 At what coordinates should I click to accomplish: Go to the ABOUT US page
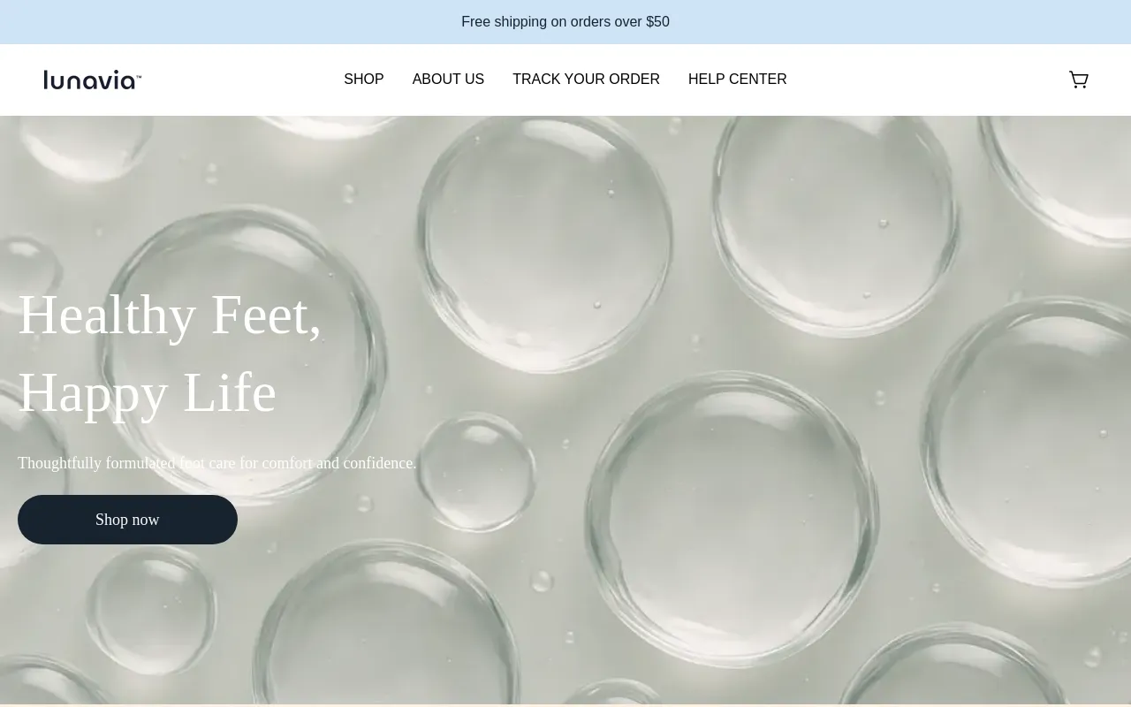coord(448,80)
